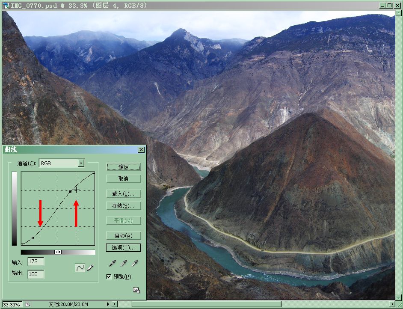
Task: Select the white point eyedropper
Action: point(136,263)
